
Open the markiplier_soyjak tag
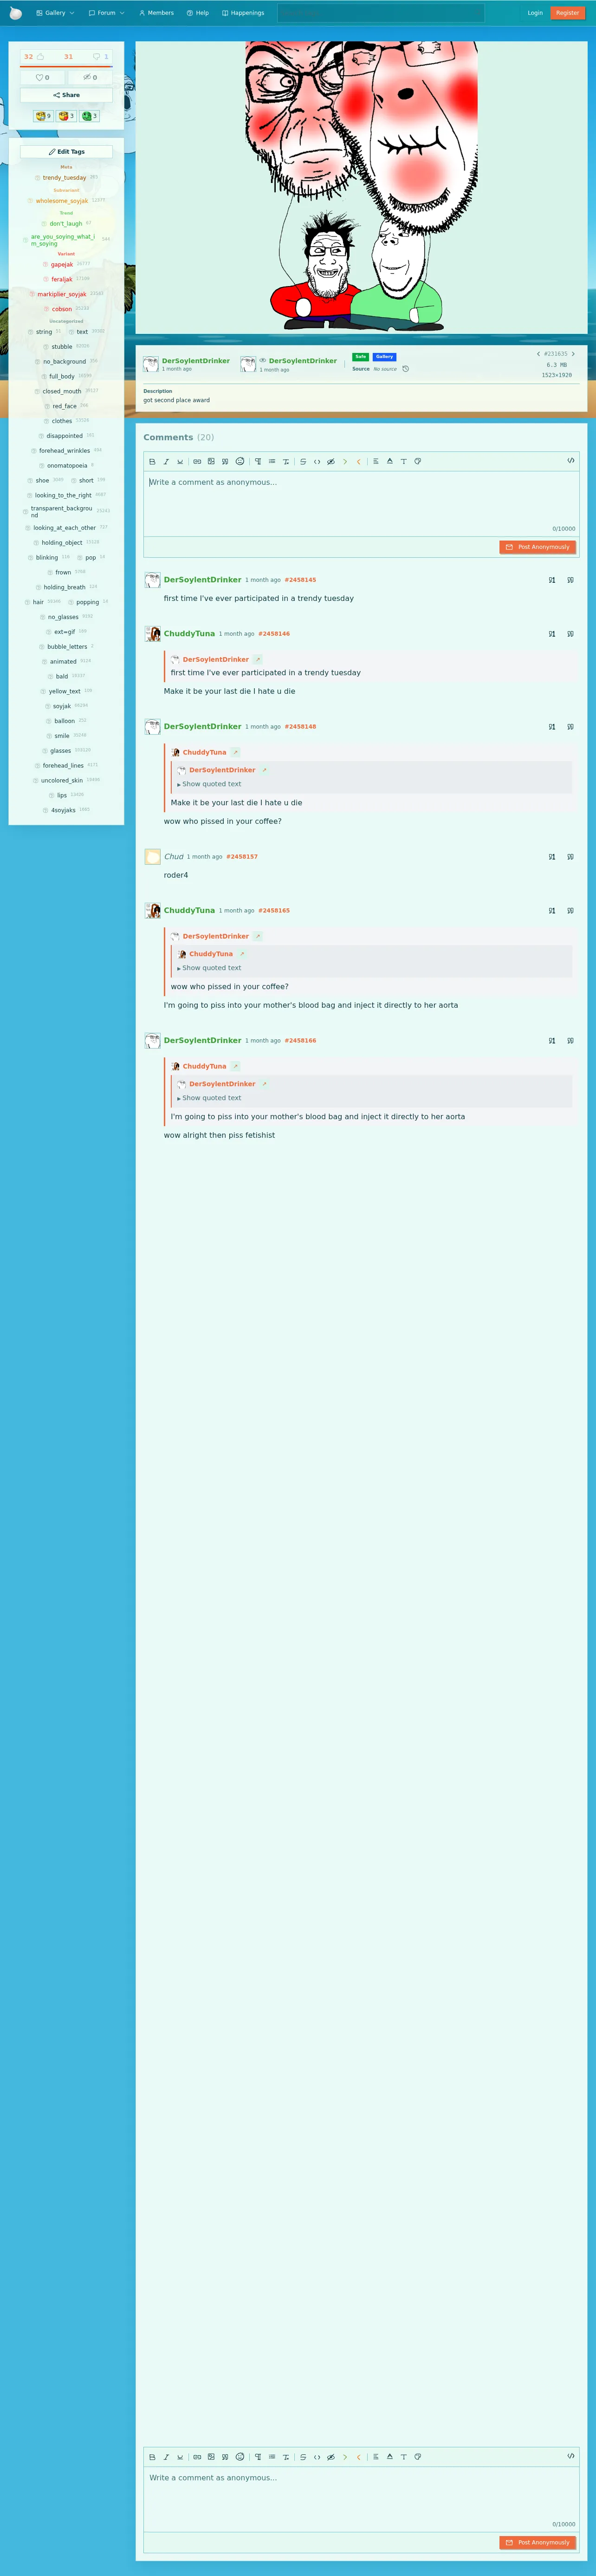click(x=62, y=294)
